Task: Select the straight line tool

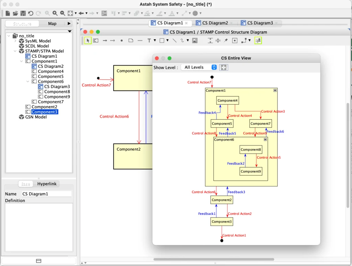Action: [174, 41]
